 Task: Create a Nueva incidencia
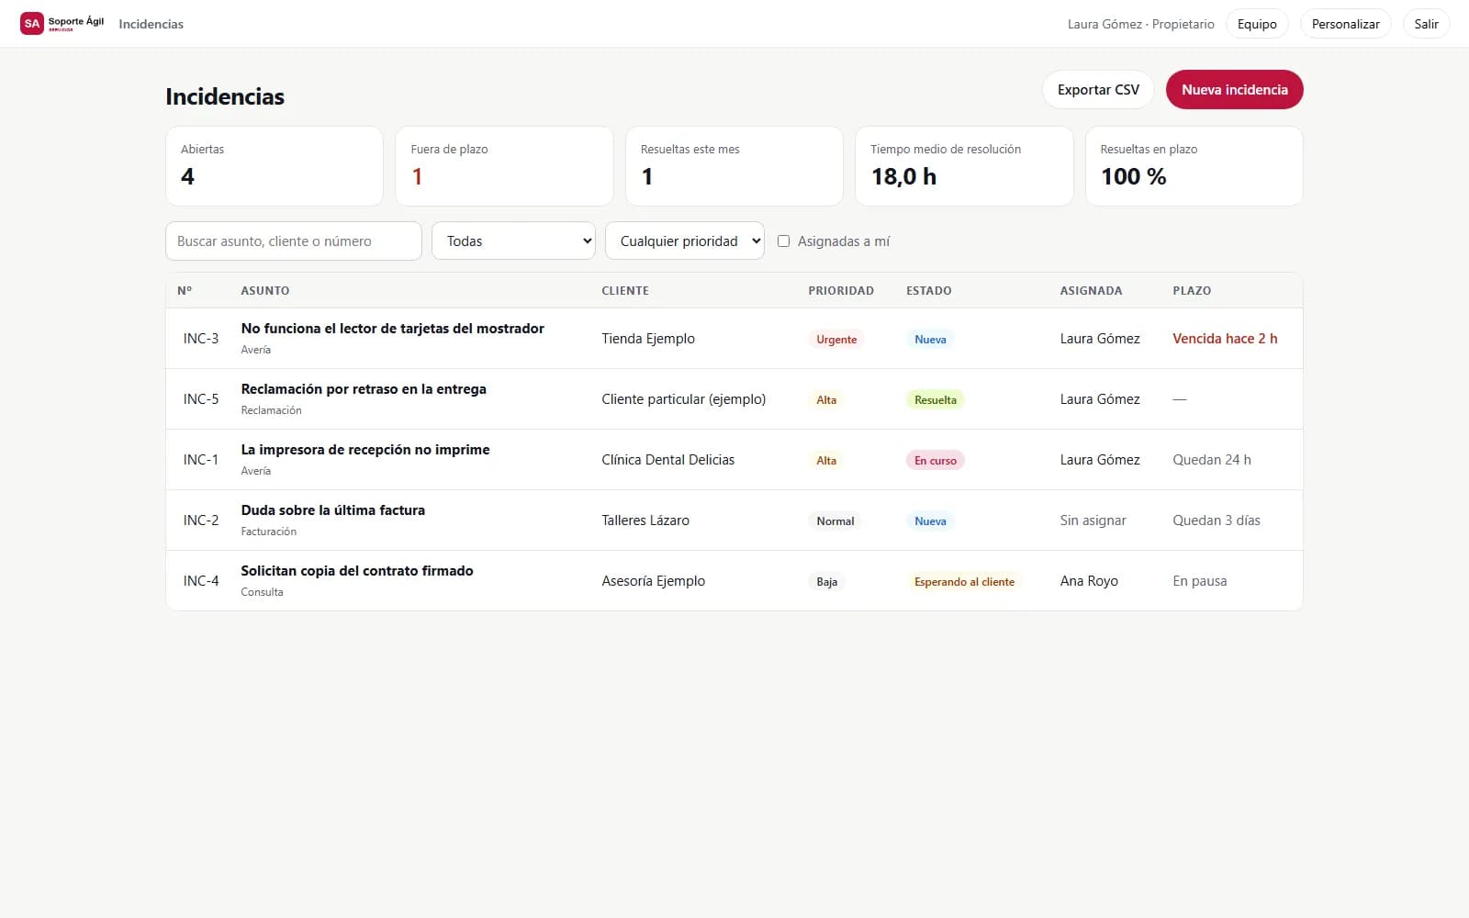1234,90
